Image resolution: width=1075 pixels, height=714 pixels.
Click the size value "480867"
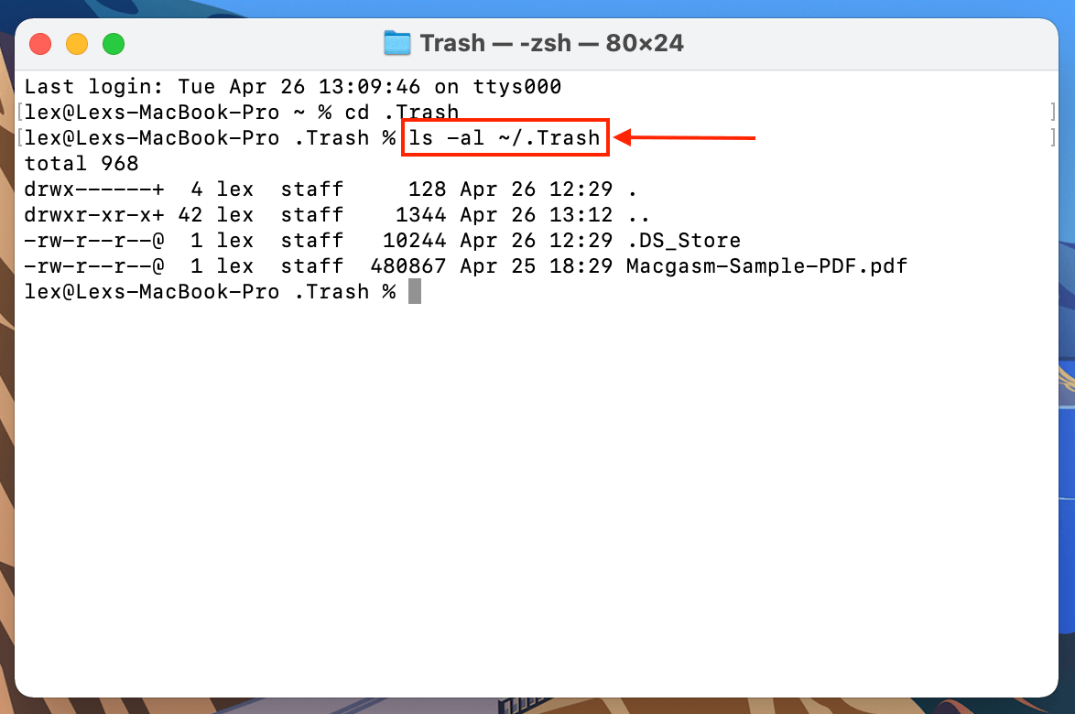click(408, 266)
